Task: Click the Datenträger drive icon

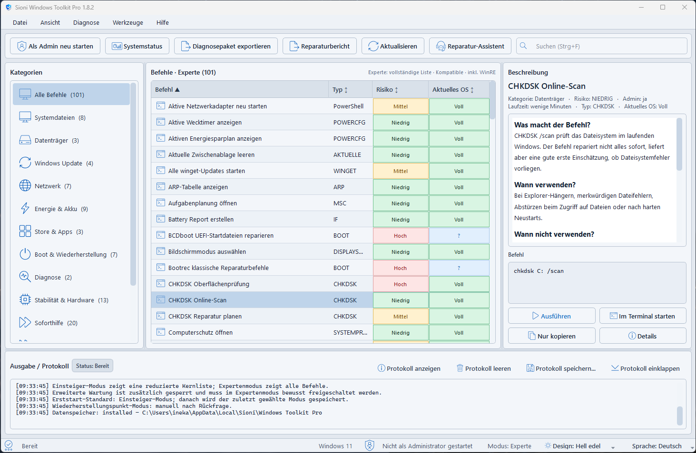Action: coord(25,140)
